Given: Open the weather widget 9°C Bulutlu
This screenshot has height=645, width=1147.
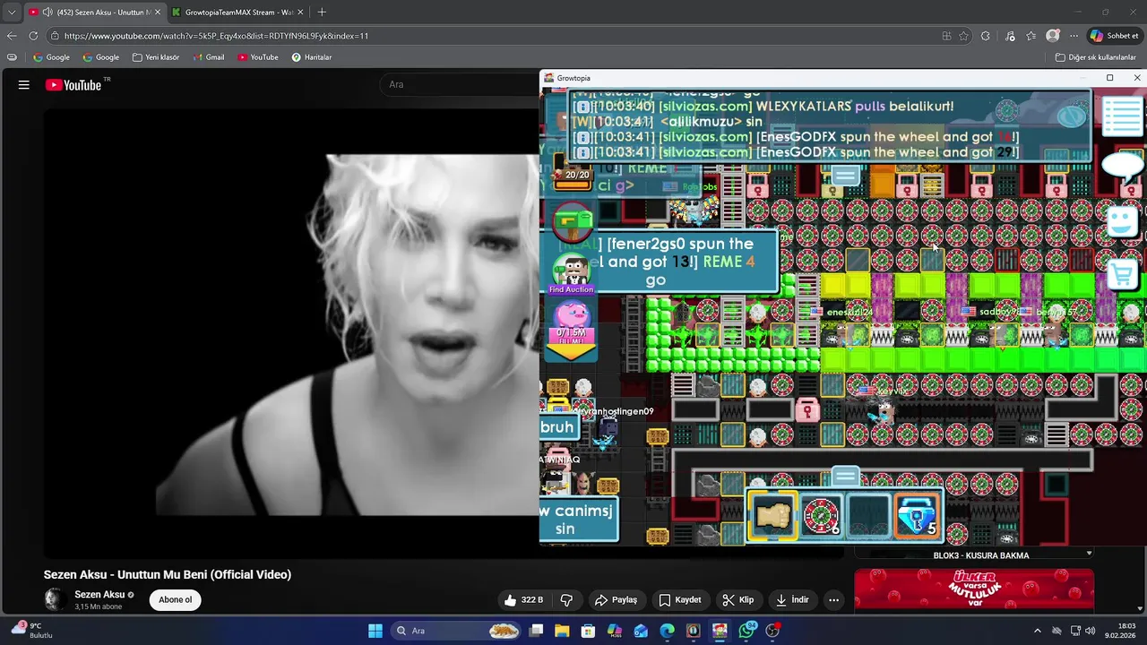Looking at the screenshot, I should pyautogui.click(x=32, y=631).
